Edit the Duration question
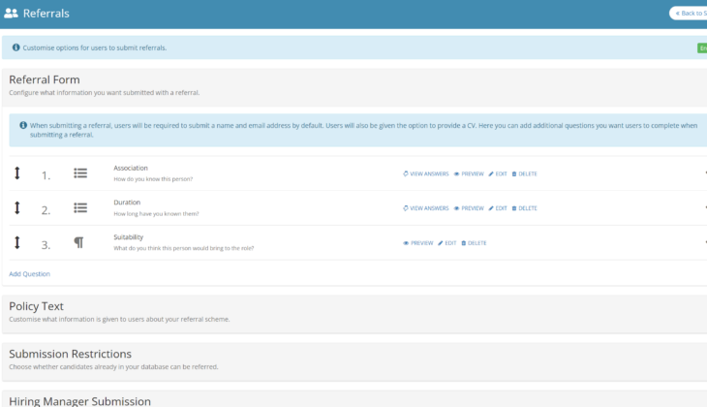 (498, 208)
